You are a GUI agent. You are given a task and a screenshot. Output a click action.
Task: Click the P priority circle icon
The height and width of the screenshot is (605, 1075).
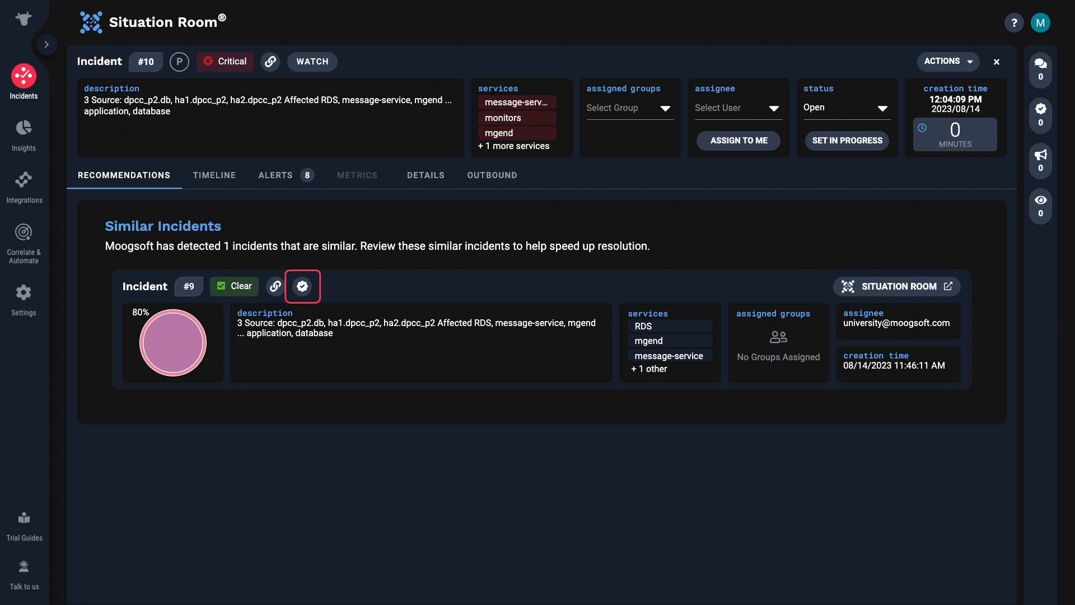pyautogui.click(x=179, y=62)
